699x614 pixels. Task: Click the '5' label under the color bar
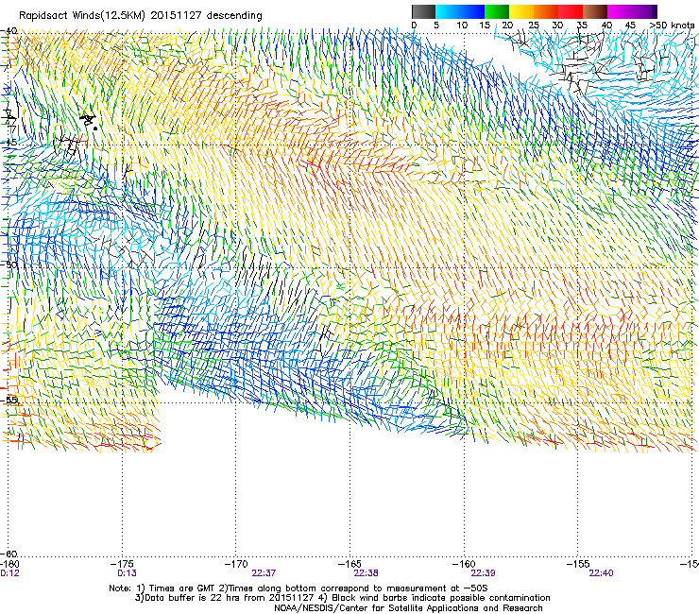pos(436,26)
